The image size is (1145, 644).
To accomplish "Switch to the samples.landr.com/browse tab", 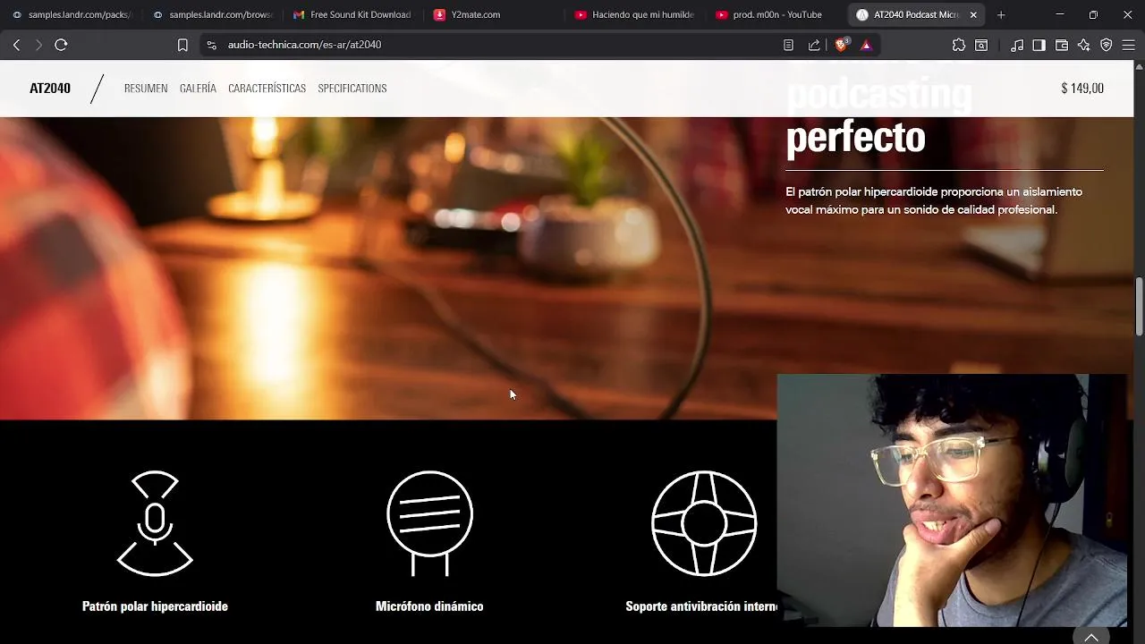I will click(x=213, y=14).
